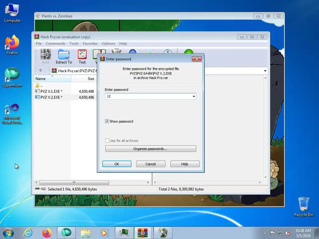Viewport: 319px width, 239px height.
Task: Focus the Enter password text field
Action: coord(150,96)
